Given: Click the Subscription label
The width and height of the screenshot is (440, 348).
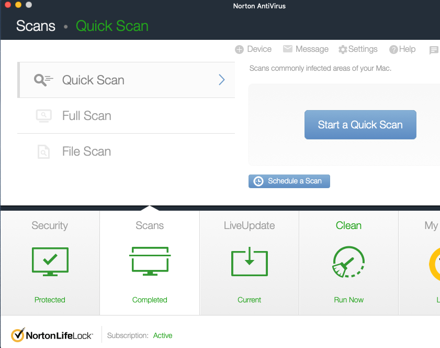Looking at the screenshot, I should [128, 335].
